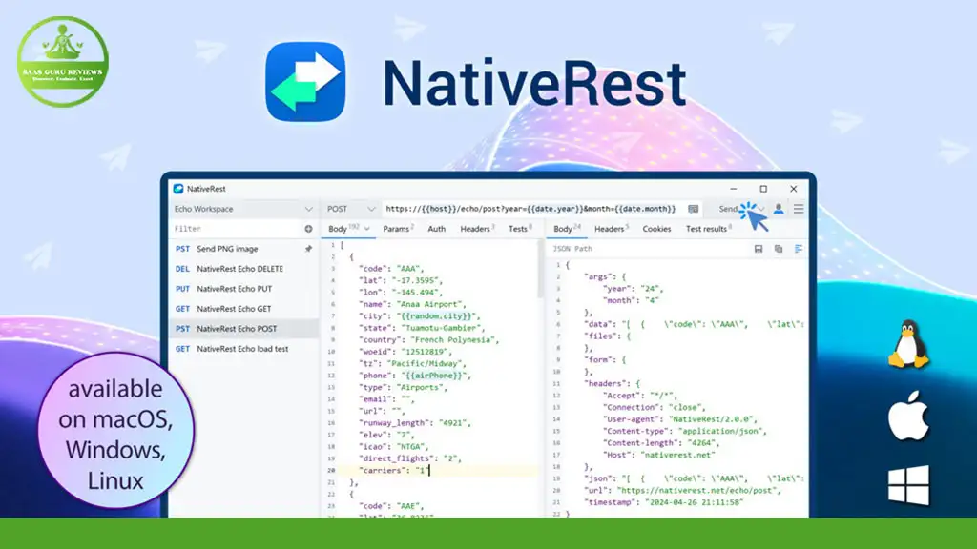Open NativeRest Echo load test request
Screen dimensions: 977x549
243,349
